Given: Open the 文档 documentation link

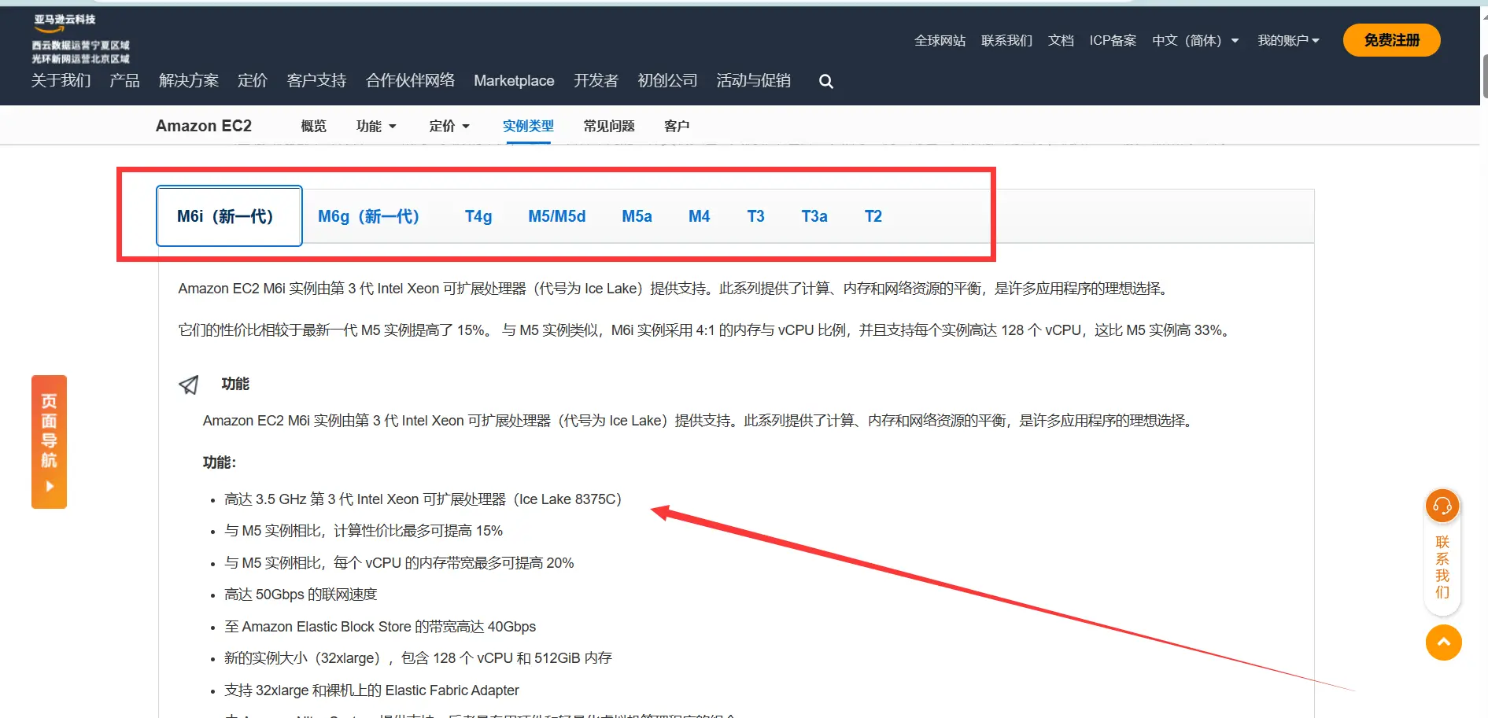Looking at the screenshot, I should click(x=1061, y=40).
